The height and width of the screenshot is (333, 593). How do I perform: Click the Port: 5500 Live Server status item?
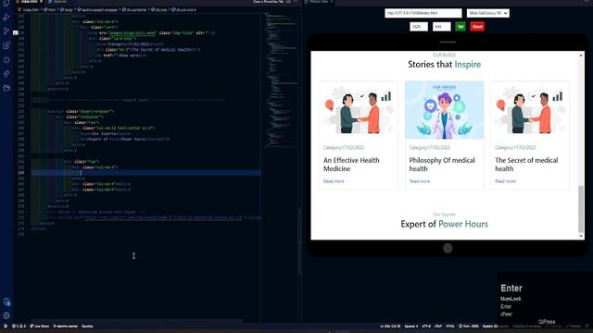point(469,327)
